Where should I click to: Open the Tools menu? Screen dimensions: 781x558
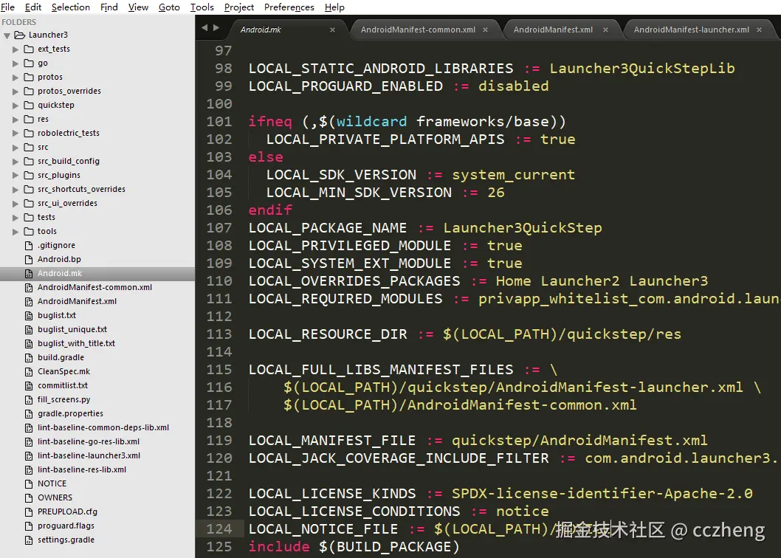point(202,7)
